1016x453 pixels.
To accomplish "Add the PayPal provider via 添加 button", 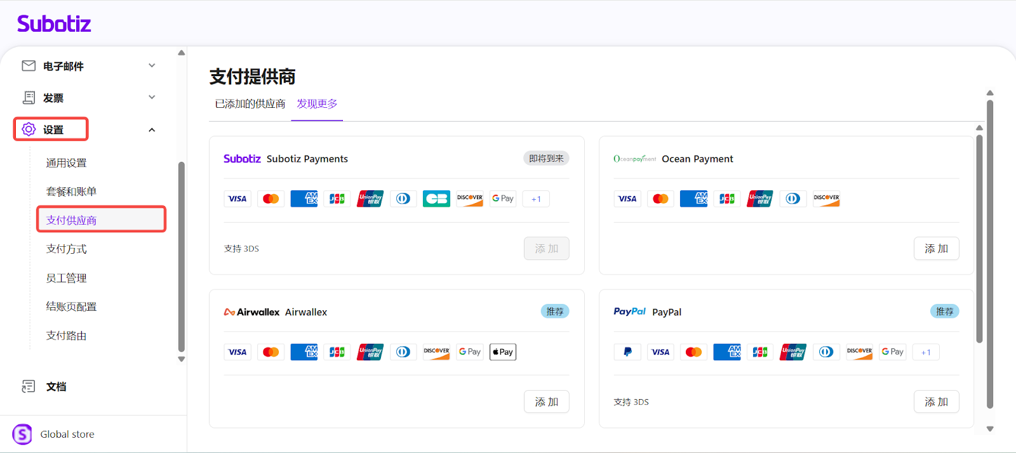I will pyautogui.click(x=936, y=402).
